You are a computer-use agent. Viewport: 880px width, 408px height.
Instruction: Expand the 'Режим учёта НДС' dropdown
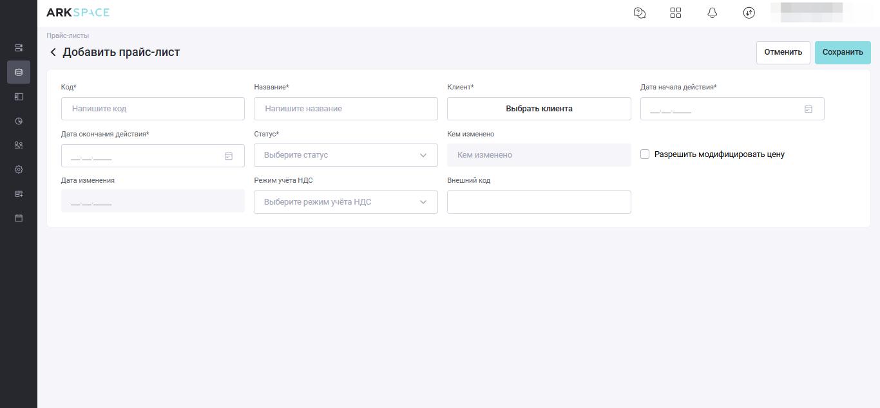pos(345,202)
